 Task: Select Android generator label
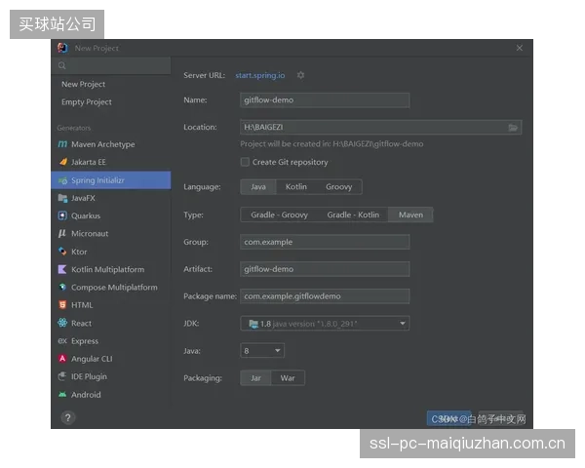point(86,395)
